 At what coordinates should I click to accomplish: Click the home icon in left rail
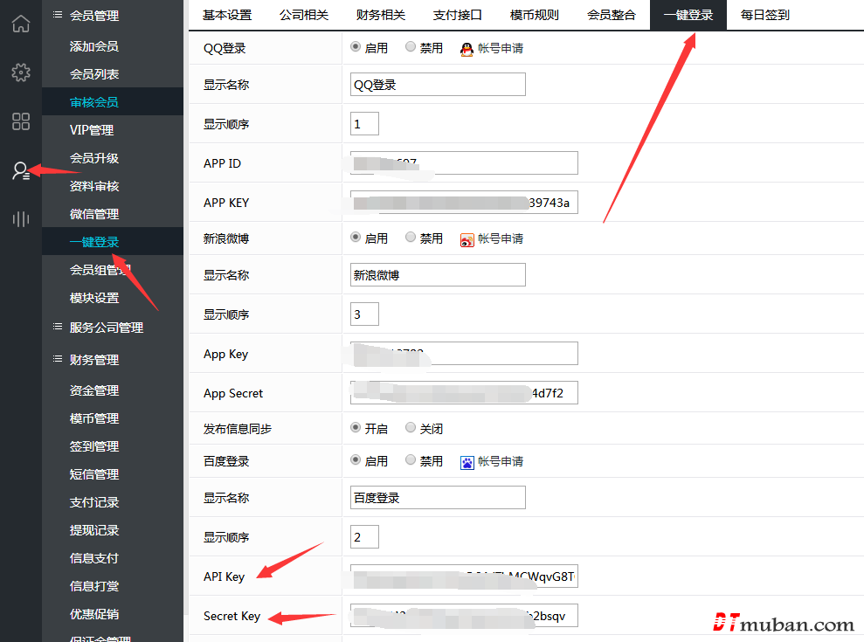(x=20, y=24)
